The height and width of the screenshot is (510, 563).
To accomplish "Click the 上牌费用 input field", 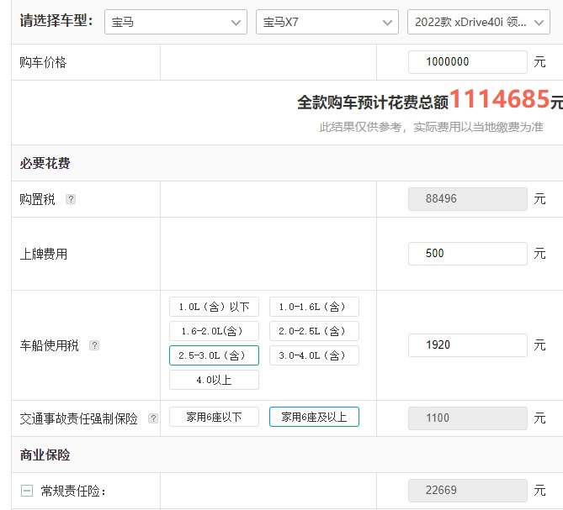I will click(468, 254).
